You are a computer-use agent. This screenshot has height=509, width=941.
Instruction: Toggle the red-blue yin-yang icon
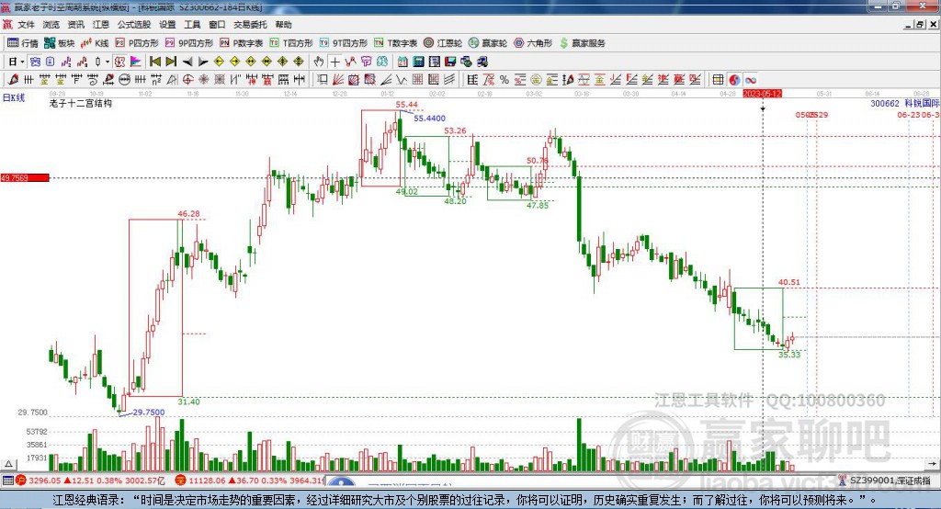point(734,79)
